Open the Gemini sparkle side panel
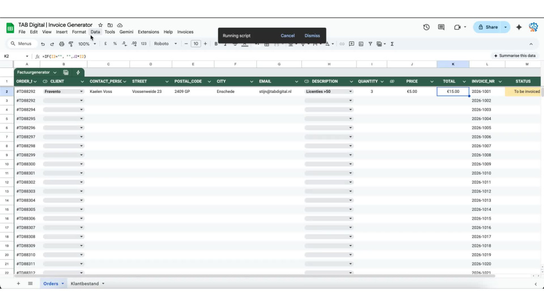 [518, 27]
